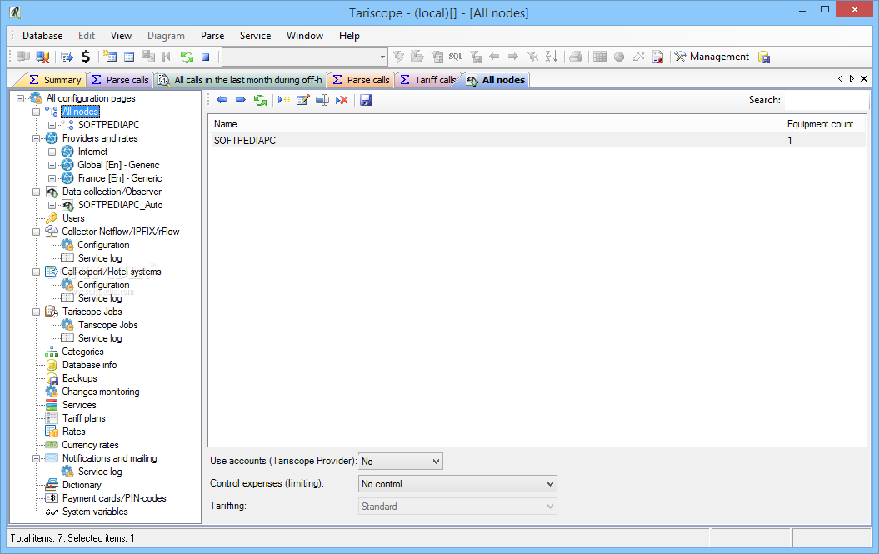Expand the SOFTPEDIAPC_Auto node
This screenshot has height=554, width=879.
pos(52,205)
